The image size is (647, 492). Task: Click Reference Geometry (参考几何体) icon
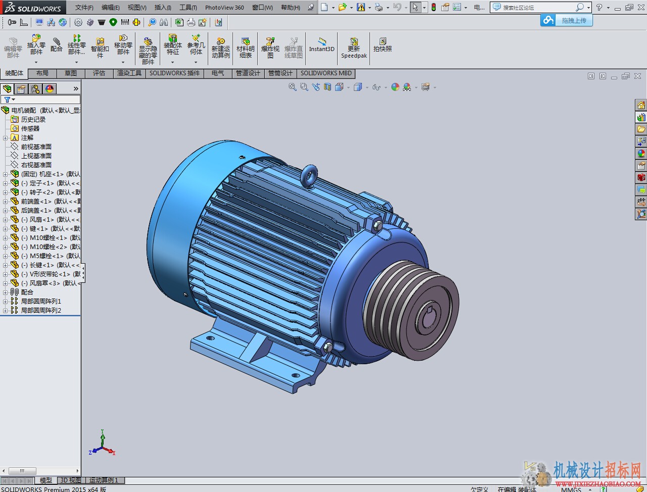click(196, 44)
